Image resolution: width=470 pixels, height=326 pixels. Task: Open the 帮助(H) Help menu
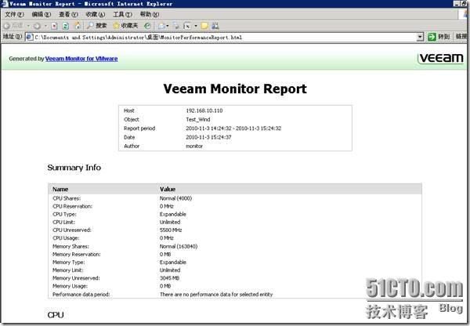(x=150, y=14)
